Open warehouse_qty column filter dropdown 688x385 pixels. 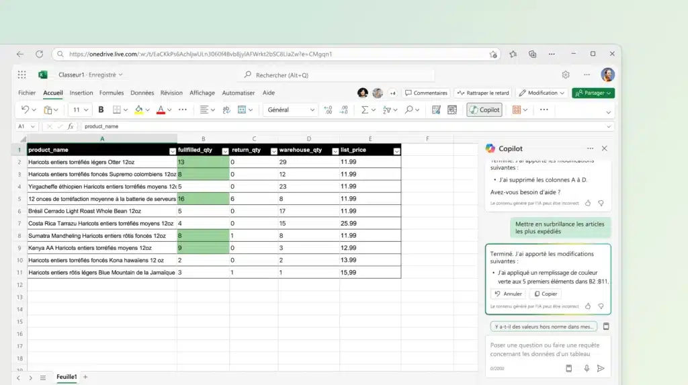pyautogui.click(x=335, y=151)
